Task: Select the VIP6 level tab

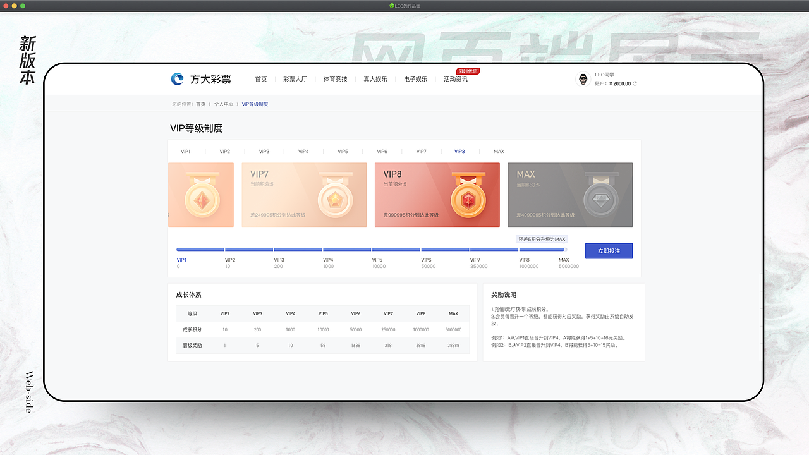Action: pos(382,152)
